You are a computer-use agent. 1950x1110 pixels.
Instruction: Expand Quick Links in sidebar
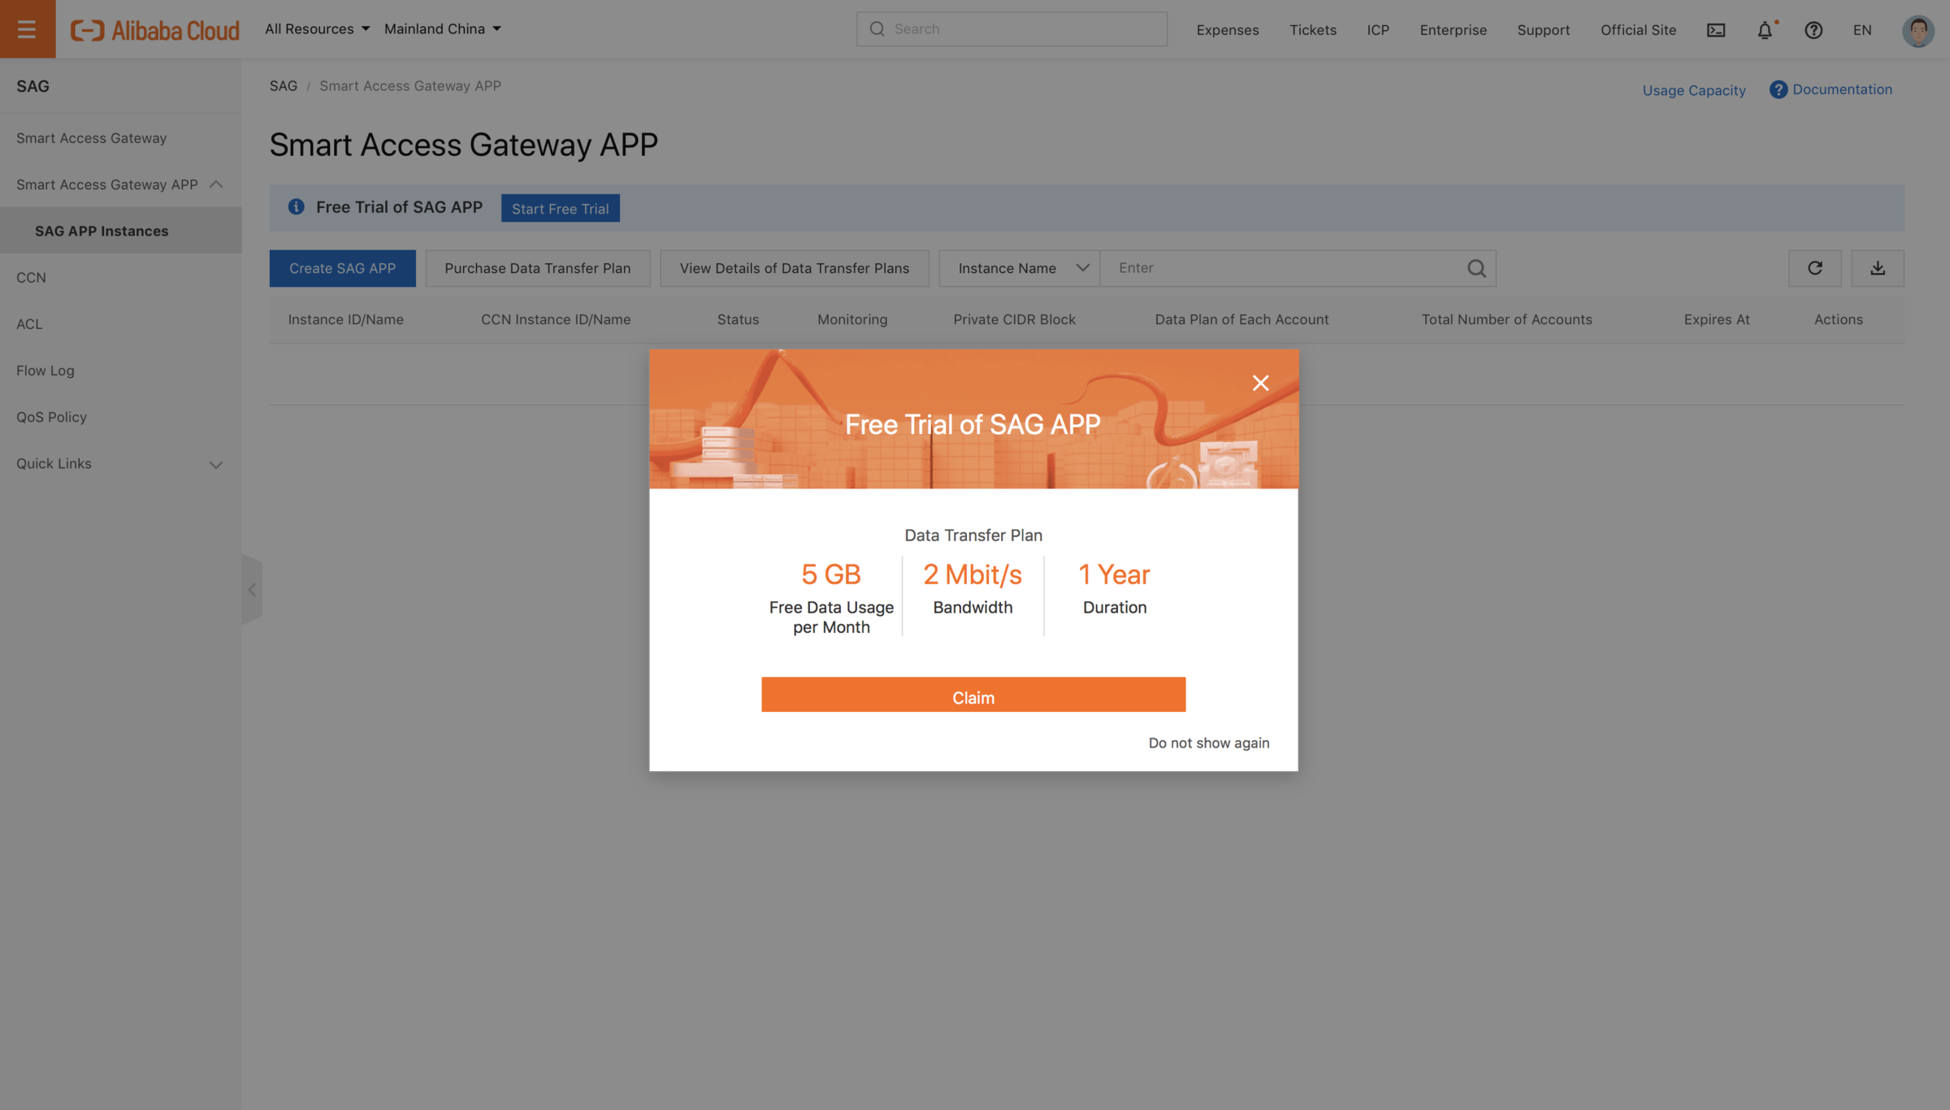click(119, 464)
